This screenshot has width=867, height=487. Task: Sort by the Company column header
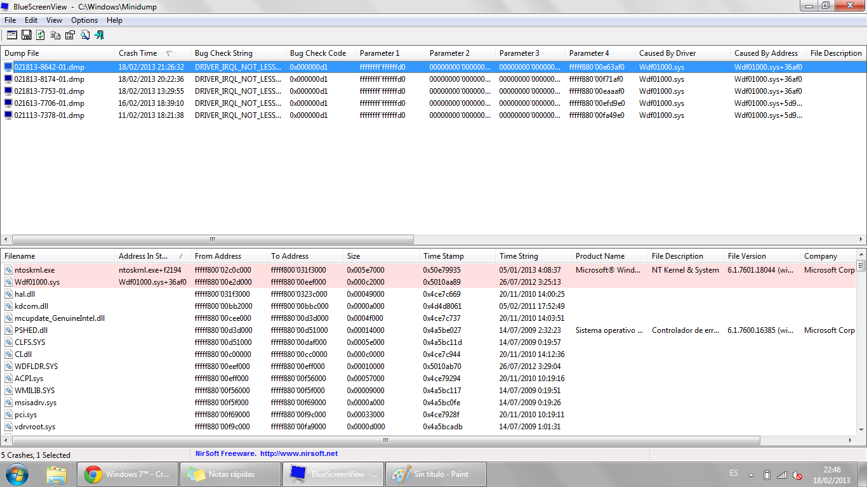click(x=828, y=256)
